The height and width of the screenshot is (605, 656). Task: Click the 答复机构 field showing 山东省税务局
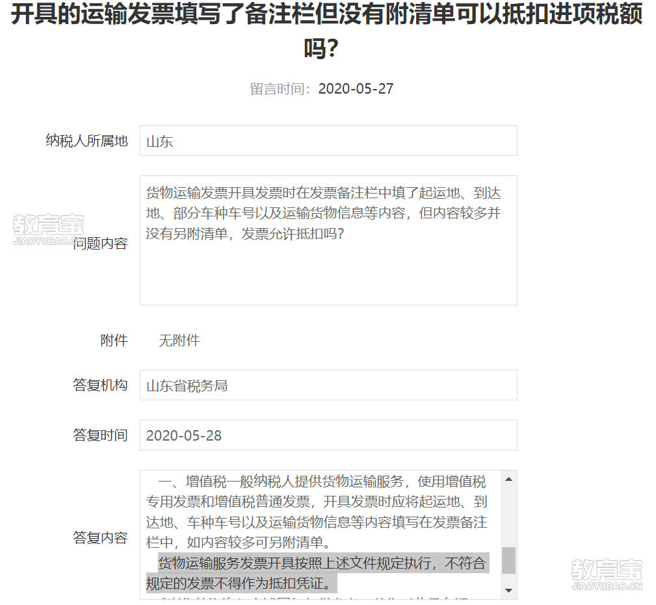click(x=328, y=385)
